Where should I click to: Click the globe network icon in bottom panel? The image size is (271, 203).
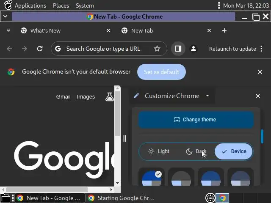210,198
